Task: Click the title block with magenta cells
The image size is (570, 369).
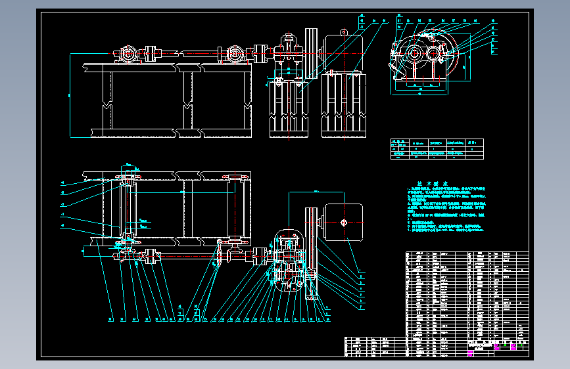Action: (x=498, y=349)
